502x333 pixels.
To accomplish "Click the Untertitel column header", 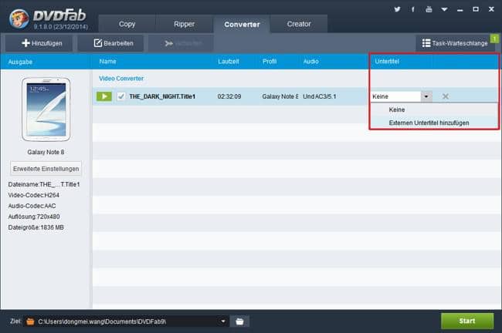I will click(x=387, y=62).
